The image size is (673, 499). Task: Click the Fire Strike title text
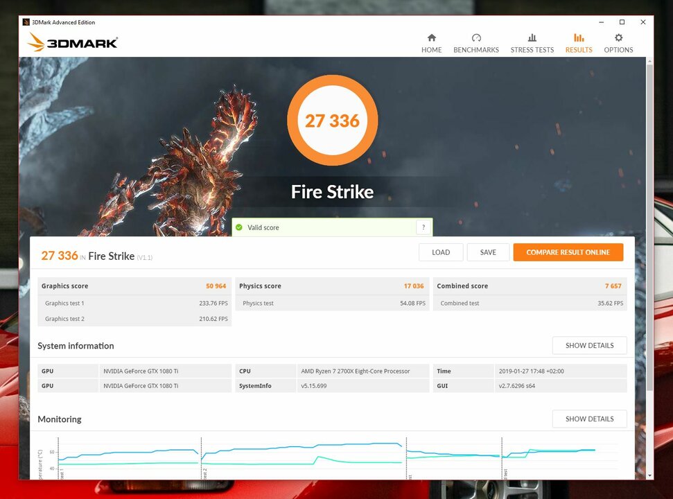coord(332,192)
